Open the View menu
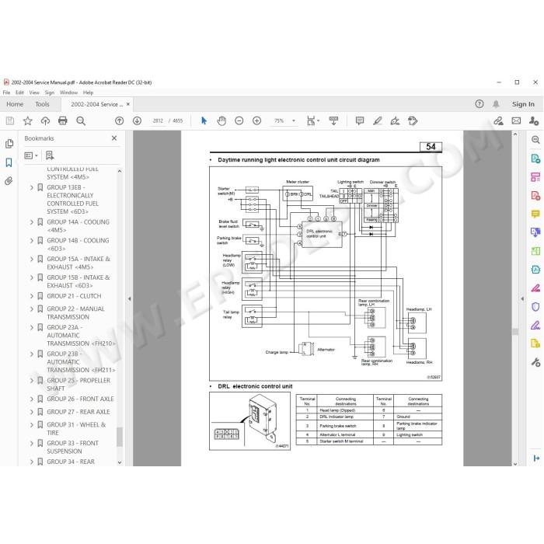Viewport: 544px width, 544px height. click(34, 92)
